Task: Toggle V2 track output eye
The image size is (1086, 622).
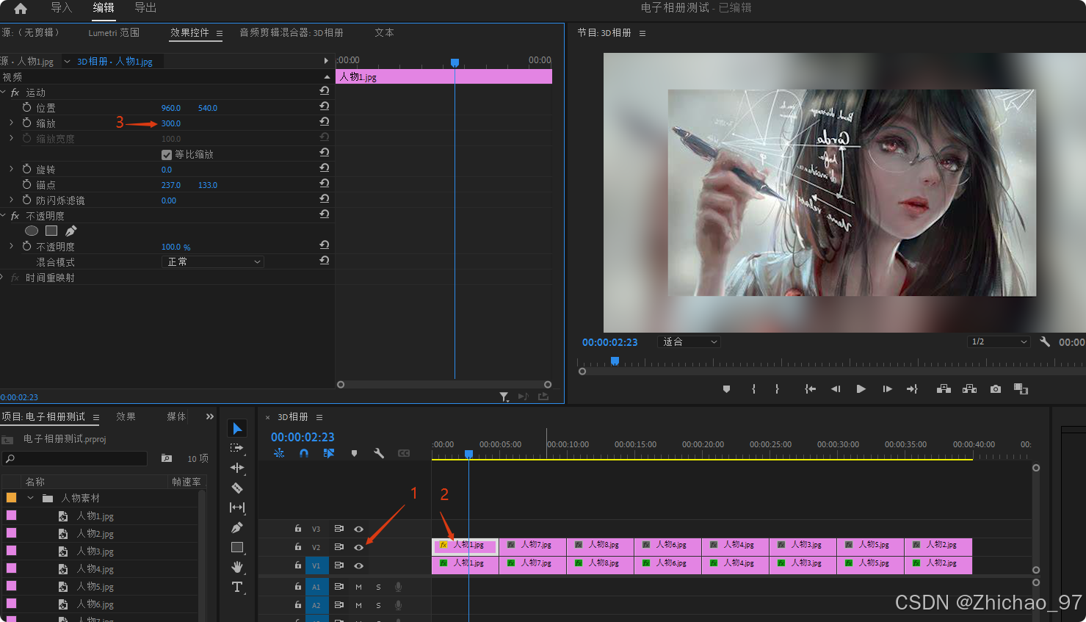Action: point(358,547)
